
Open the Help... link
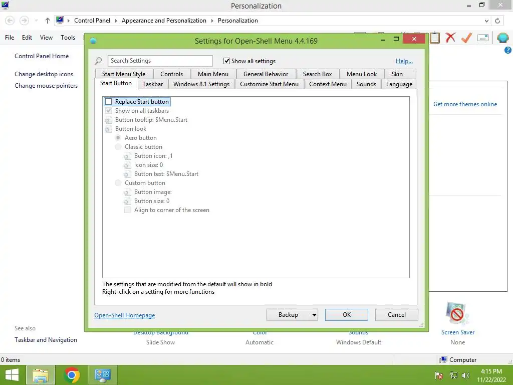pyautogui.click(x=404, y=61)
